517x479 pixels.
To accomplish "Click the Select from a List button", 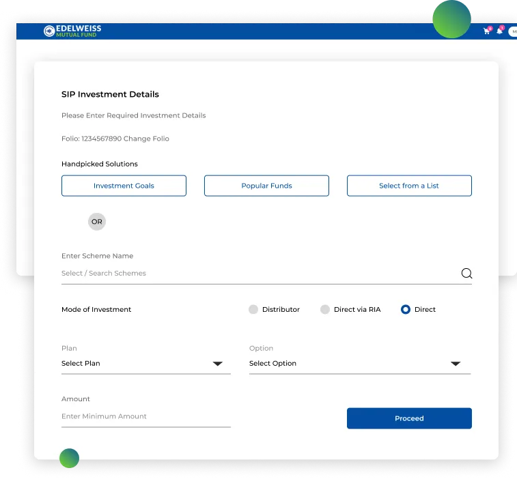I will (409, 186).
